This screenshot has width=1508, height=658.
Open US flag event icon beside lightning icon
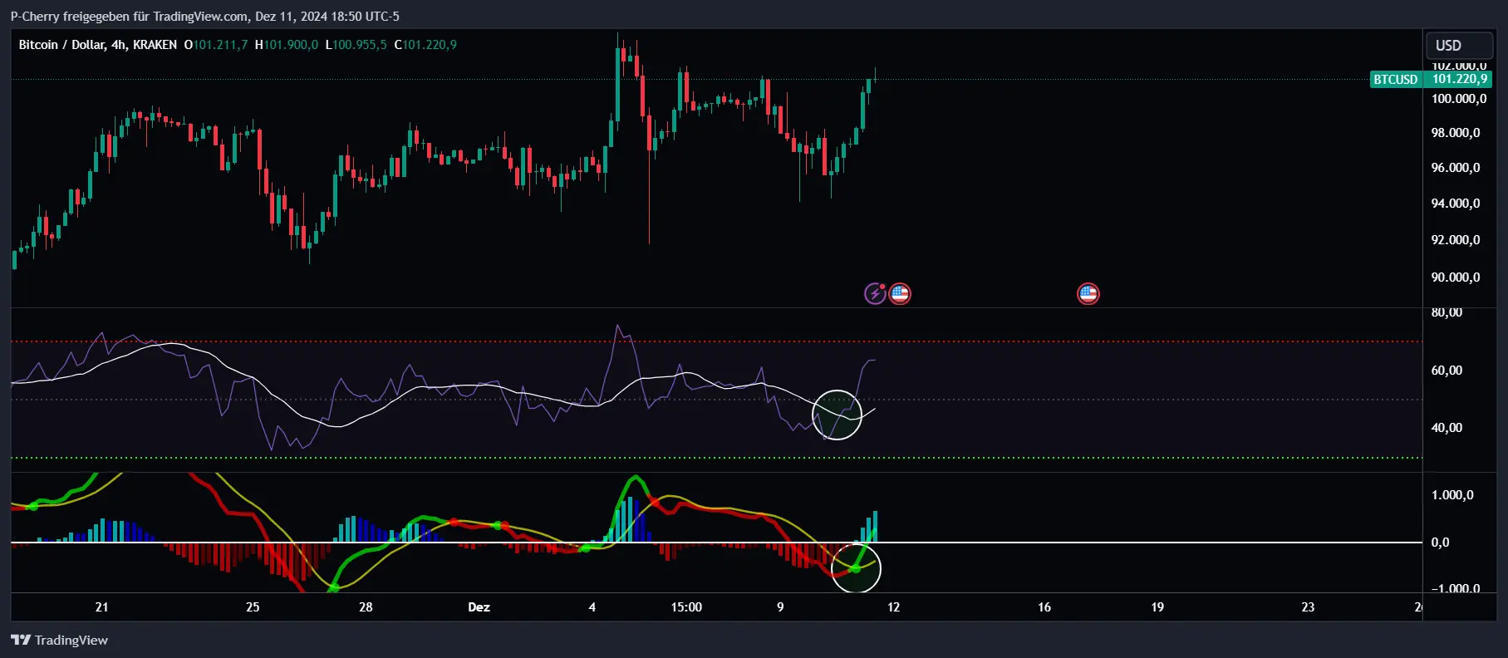coord(900,293)
